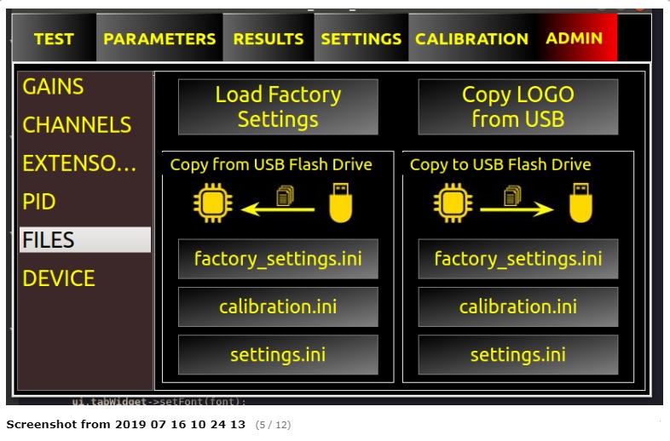670x441 pixels.
Task: Click USB stick icon in Copy from USB panel
Action: pyautogui.click(x=341, y=203)
